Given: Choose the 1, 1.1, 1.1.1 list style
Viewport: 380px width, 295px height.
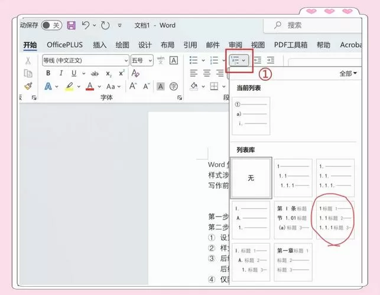Looking at the screenshot, I should pos(293,178).
